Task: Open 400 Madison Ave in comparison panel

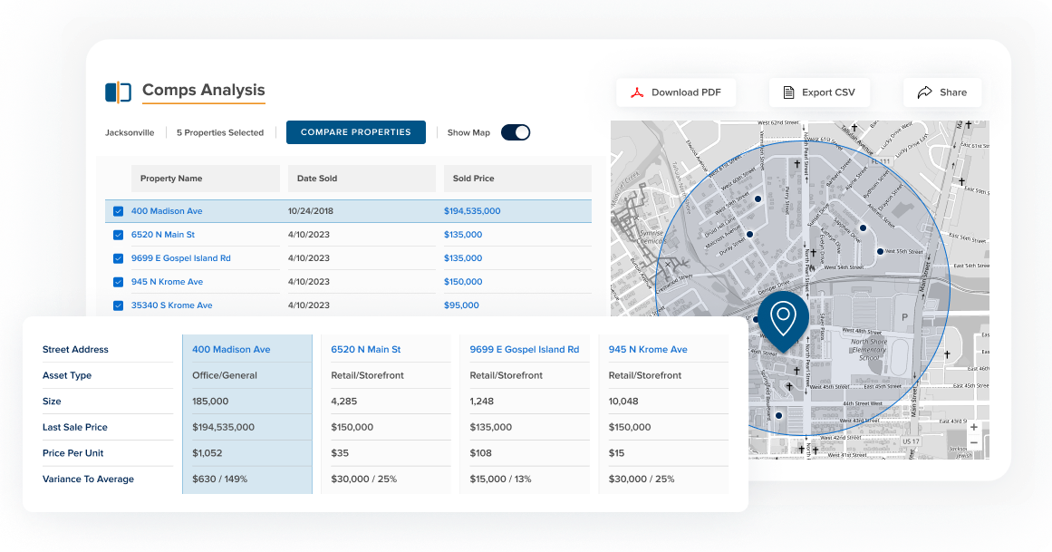Action: (231, 349)
